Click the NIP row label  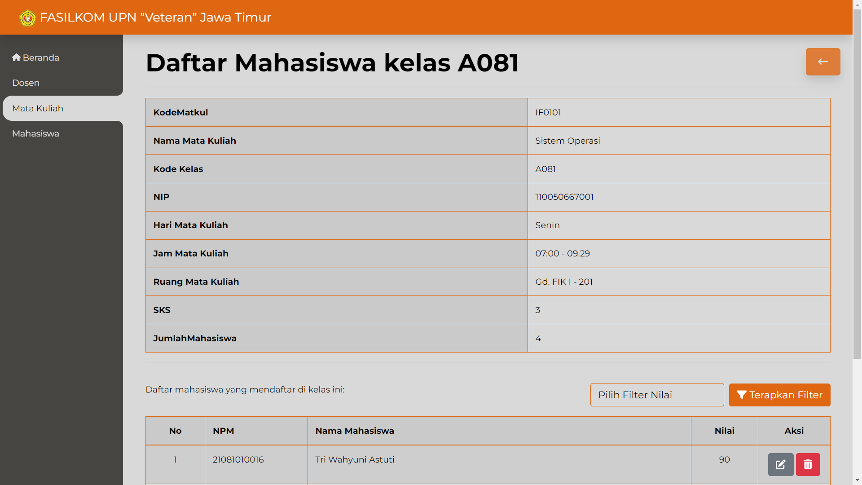[161, 197]
